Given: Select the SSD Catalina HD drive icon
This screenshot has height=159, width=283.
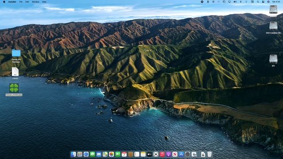Looking at the screenshot, I should [x=273, y=26].
